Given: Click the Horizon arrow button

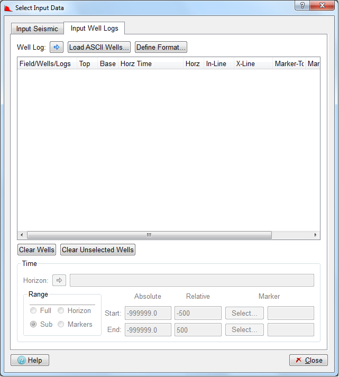Looking at the screenshot, I should tap(59, 280).
